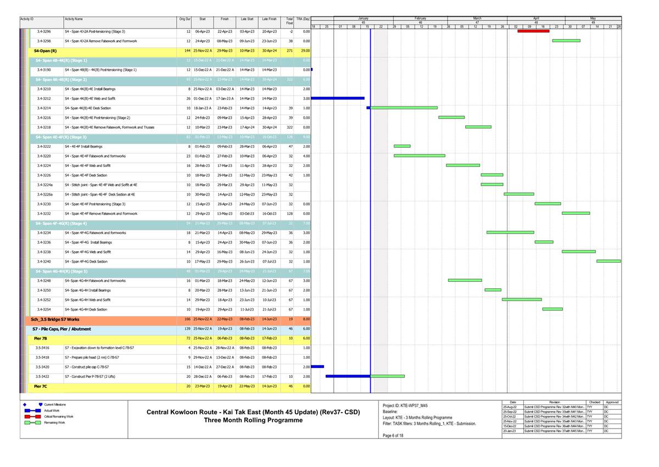Collapse the Sch_3.5 Bridge S7 Works group
The width and height of the screenshot is (659, 467).
55,319
